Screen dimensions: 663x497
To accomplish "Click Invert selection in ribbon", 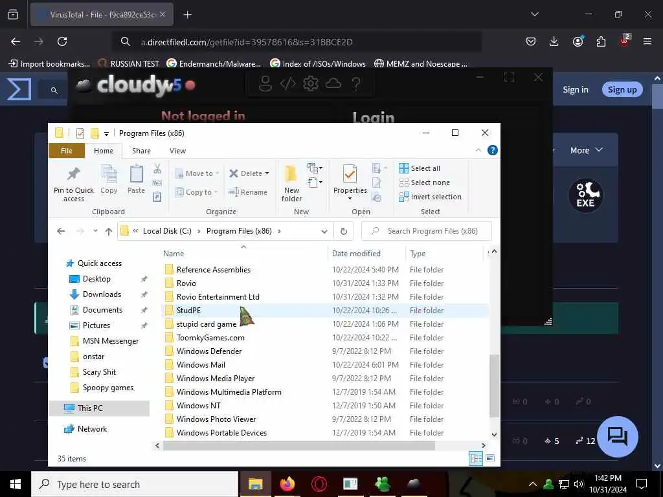I will pyautogui.click(x=430, y=197).
